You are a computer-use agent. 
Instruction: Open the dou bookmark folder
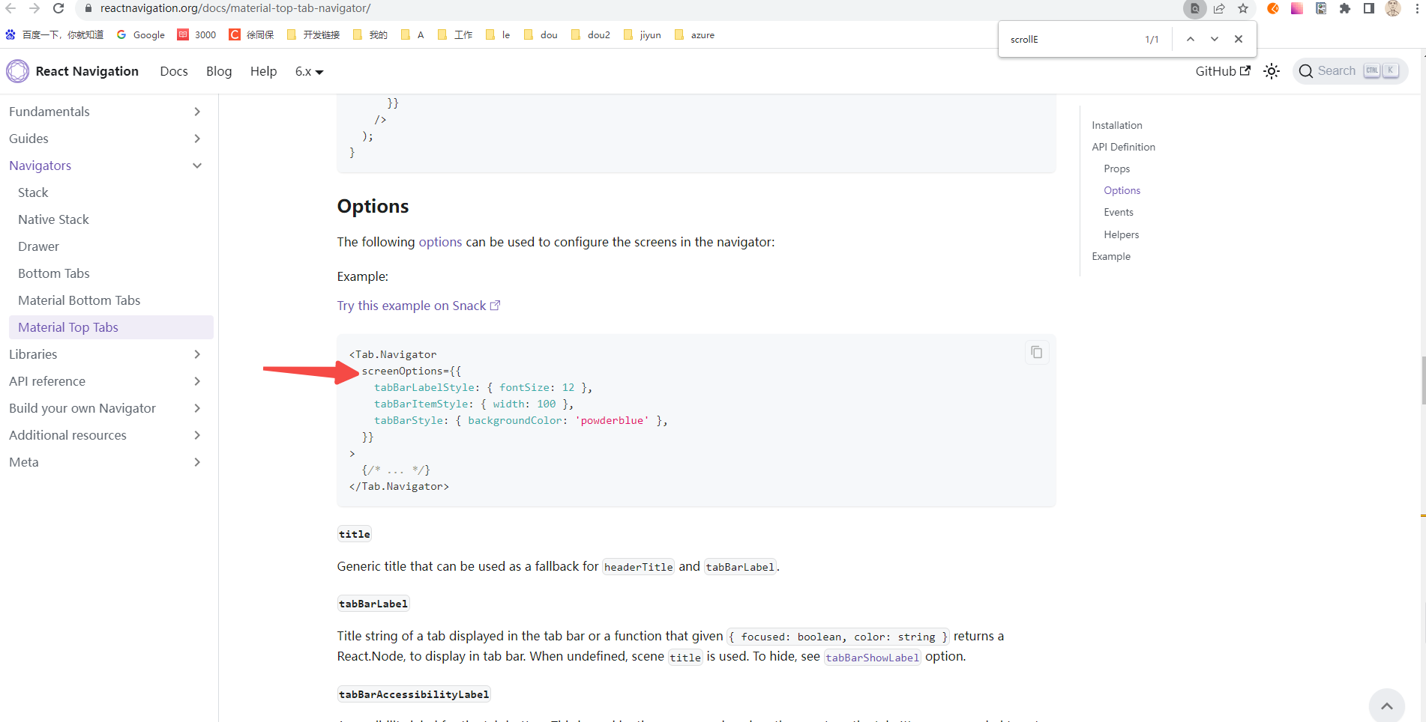[x=541, y=34]
